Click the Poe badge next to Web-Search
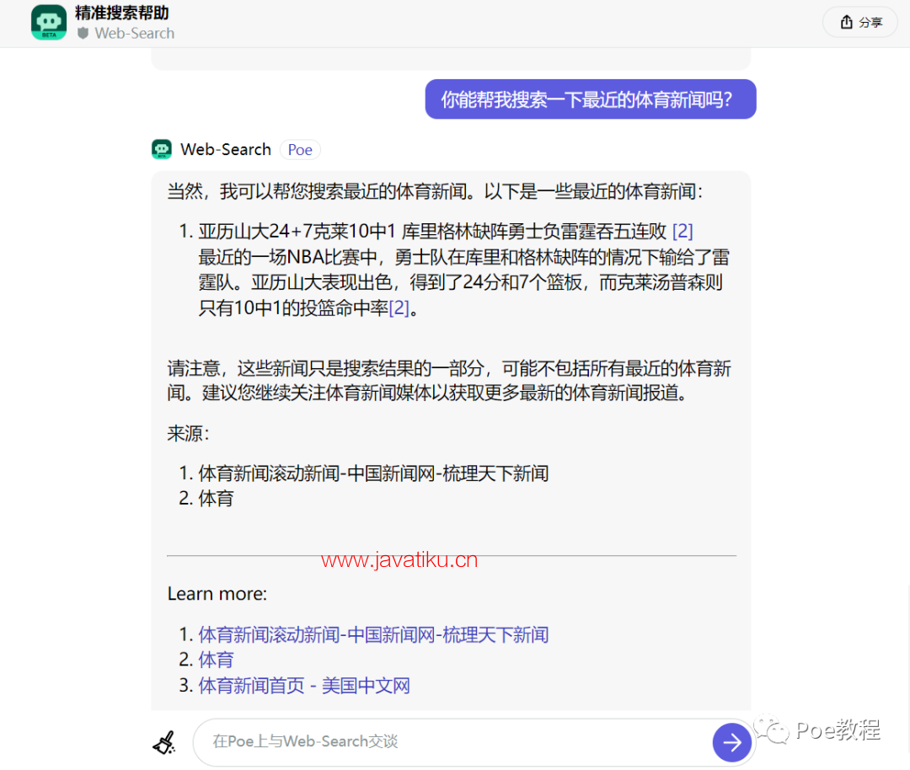The height and width of the screenshot is (770, 910). [x=300, y=150]
